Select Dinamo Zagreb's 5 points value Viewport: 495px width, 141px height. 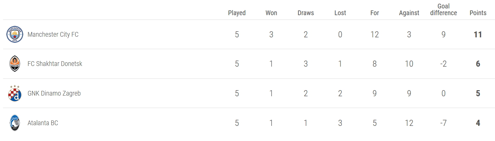tap(478, 93)
